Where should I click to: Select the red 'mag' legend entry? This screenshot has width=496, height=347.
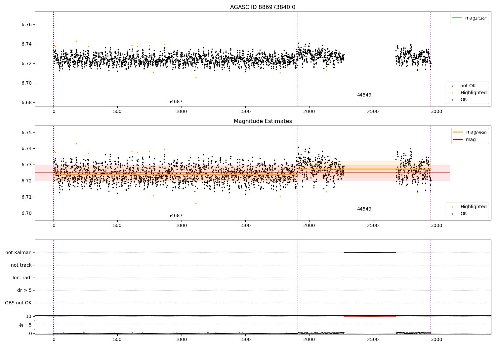click(464, 140)
